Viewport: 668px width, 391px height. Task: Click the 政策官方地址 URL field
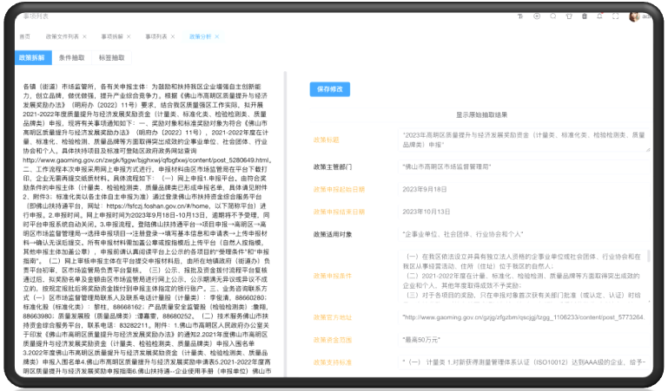(524, 317)
